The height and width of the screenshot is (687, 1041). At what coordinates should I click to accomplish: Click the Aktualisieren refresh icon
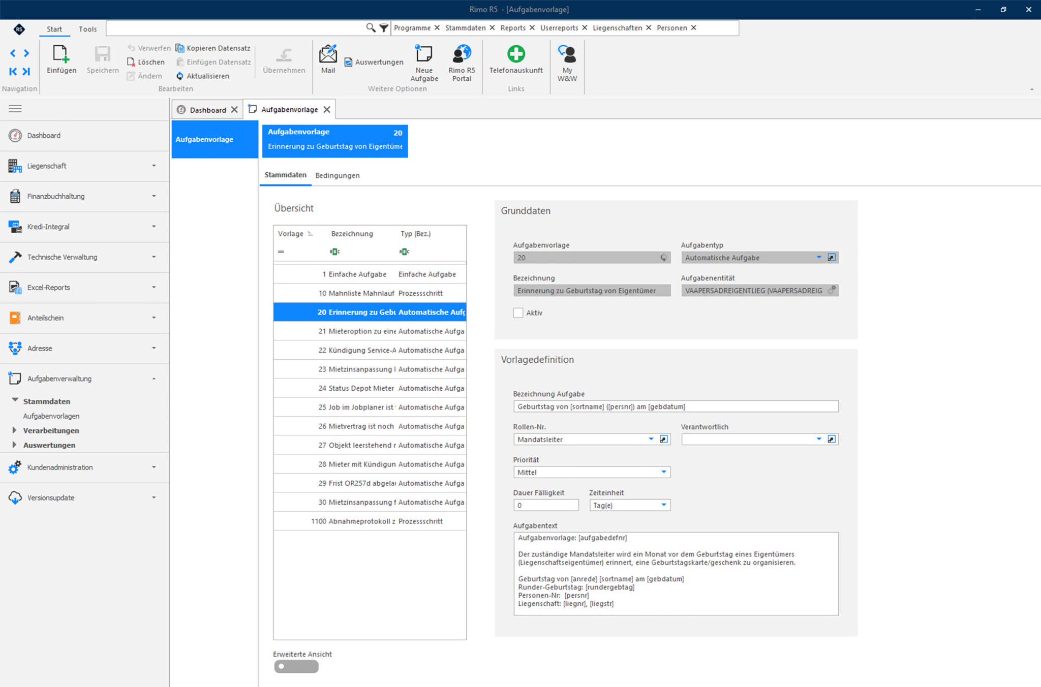(180, 76)
